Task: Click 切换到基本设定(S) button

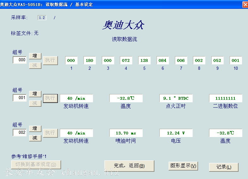Action: pos(36,165)
